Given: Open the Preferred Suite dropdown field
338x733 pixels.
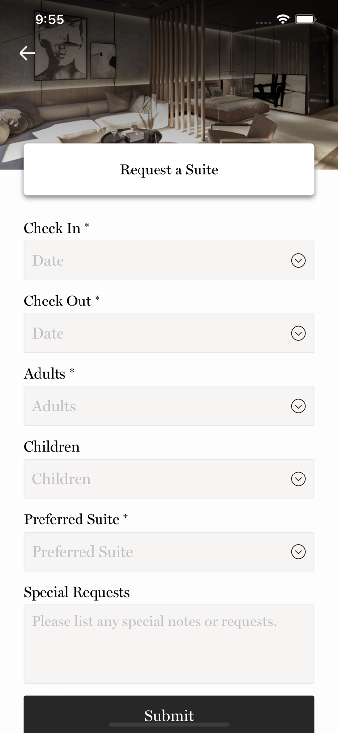Looking at the screenshot, I should (x=156, y=552).
